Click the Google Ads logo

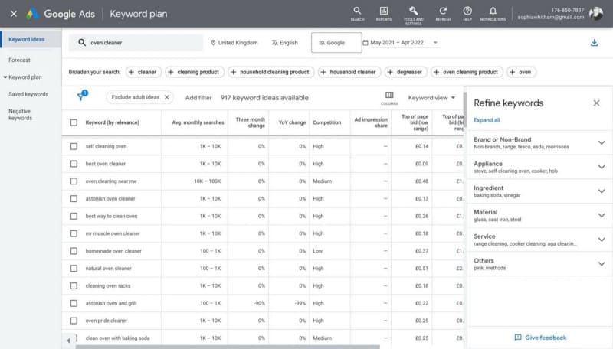click(x=32, y=14)
